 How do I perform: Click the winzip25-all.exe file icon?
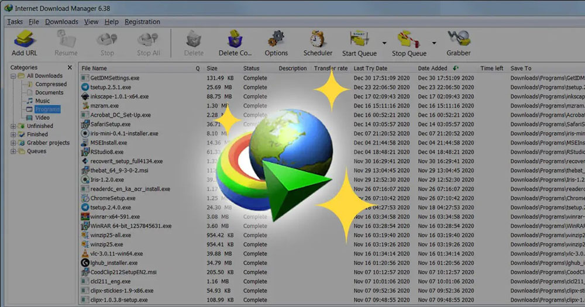[85, 235]
